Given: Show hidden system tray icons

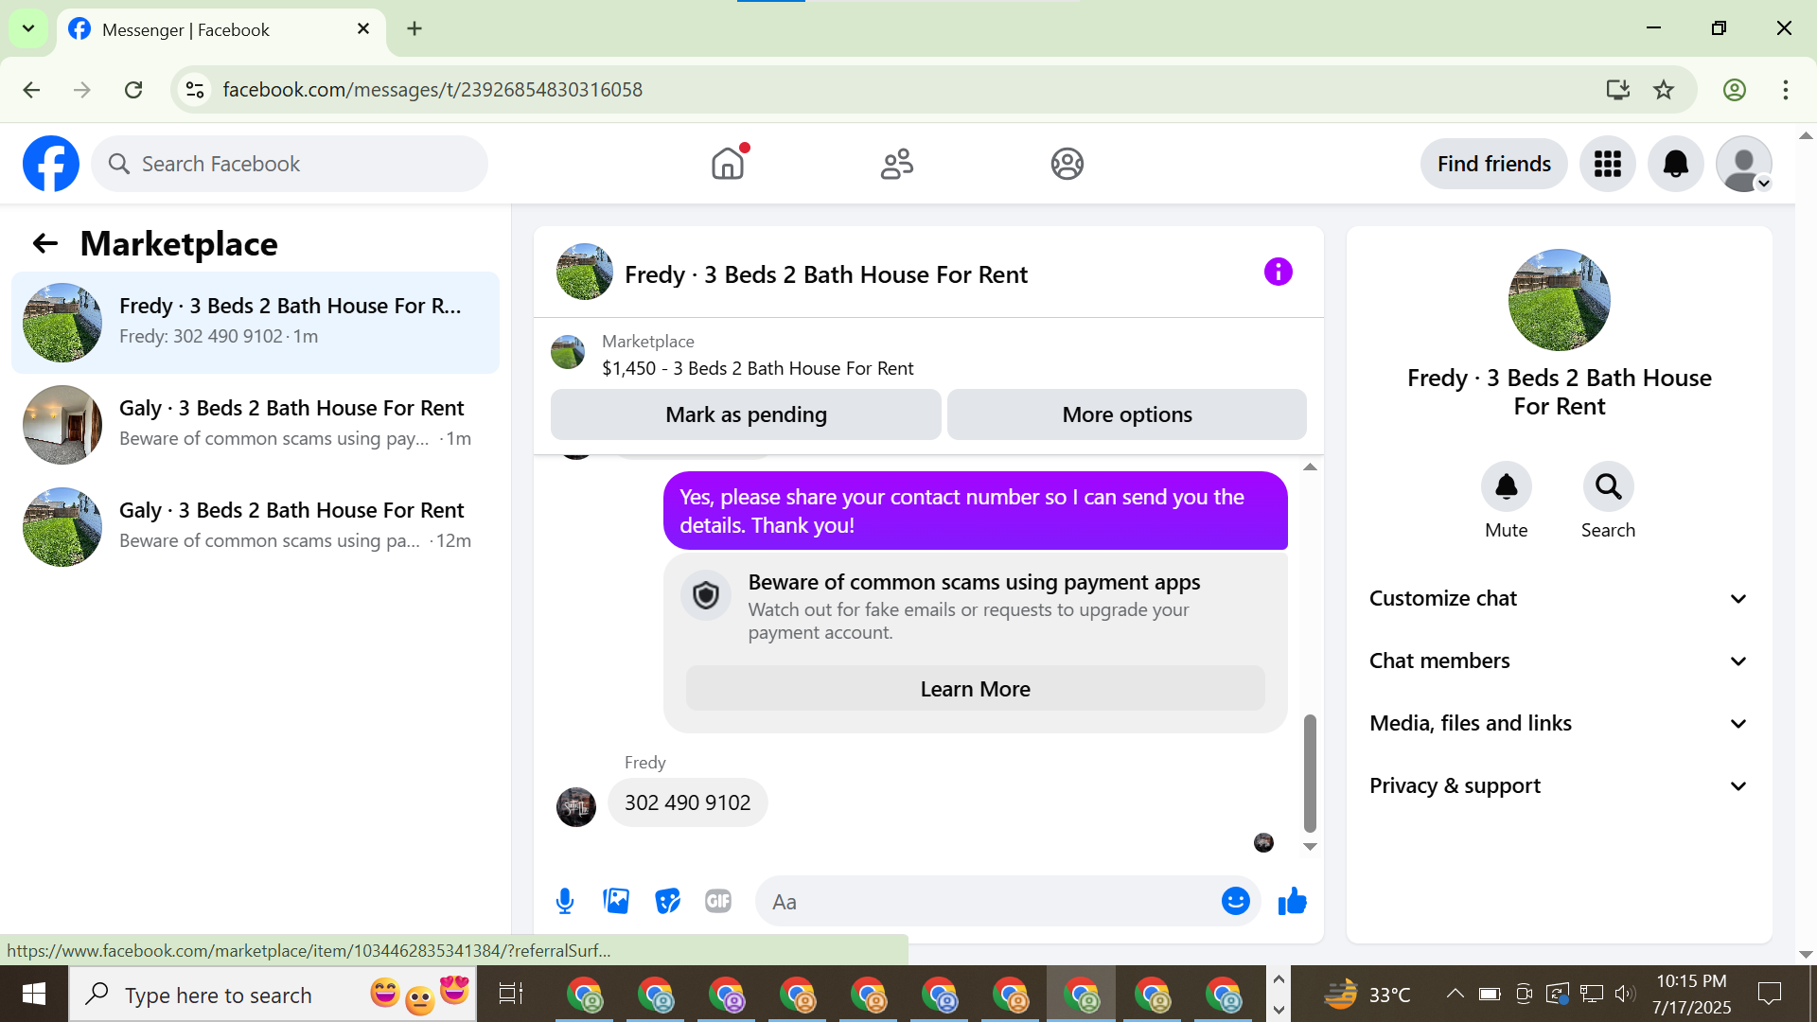Looking at the screenshot, I should click(x=1455, y=994).
